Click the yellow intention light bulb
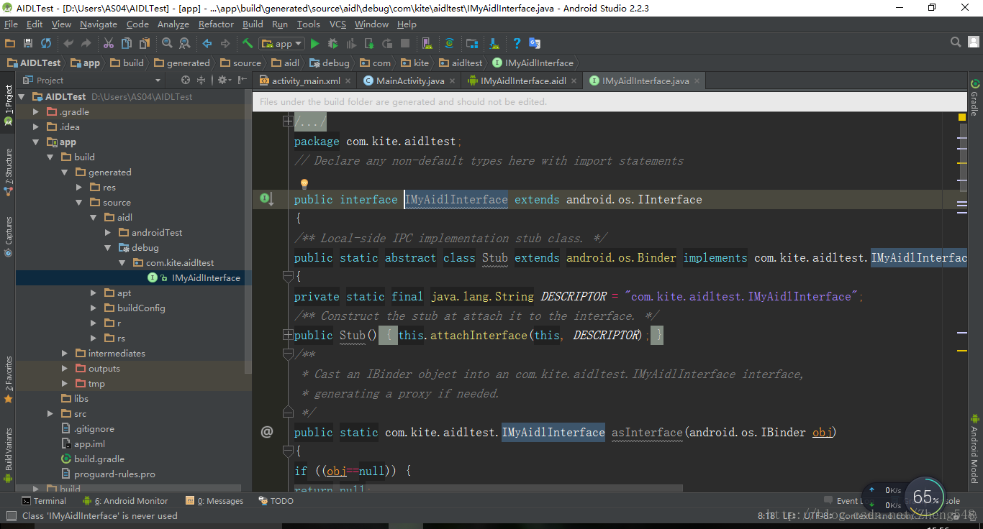Screen dimensions: 983x529 (304, 184)
